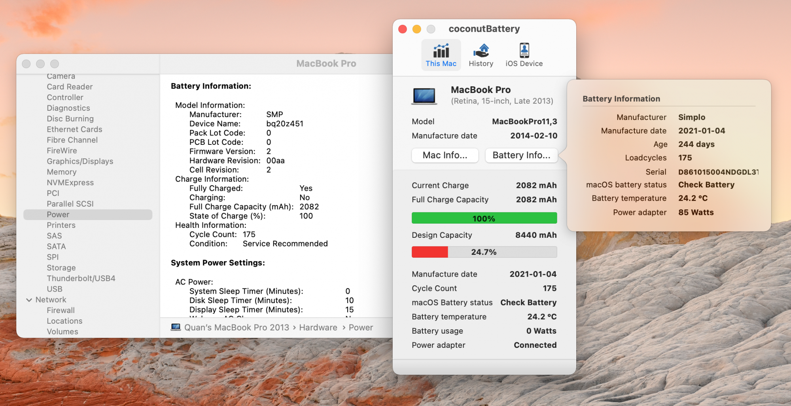Click the Current Charge 2082 mAh value
This screenshot has height=406, width=791.
(x=536, y=186)
